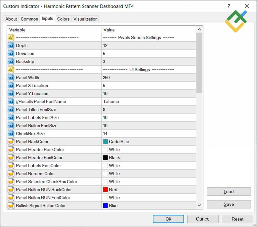Click the integer icon next to Backstep
The image size is (257, 227).
point(11,62)
